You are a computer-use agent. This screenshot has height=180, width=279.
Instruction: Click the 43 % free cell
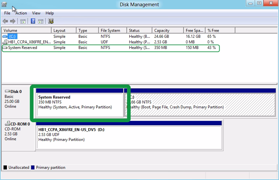211,48
